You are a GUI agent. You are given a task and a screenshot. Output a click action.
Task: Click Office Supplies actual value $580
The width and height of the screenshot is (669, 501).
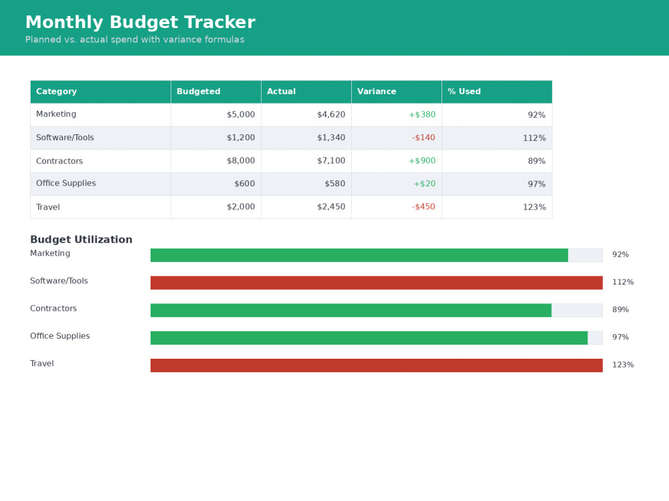click(x=306, y=184)
